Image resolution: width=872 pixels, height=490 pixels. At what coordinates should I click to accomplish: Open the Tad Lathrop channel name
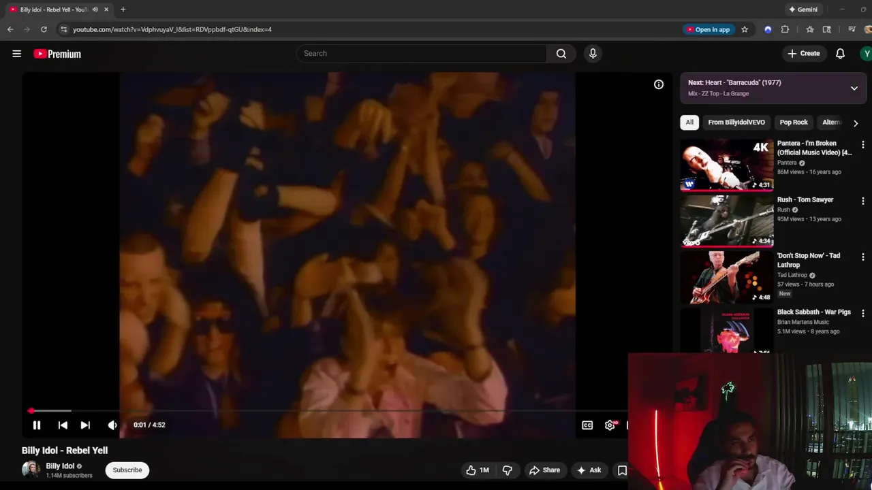pyautogui.click(x=792, y=275)
